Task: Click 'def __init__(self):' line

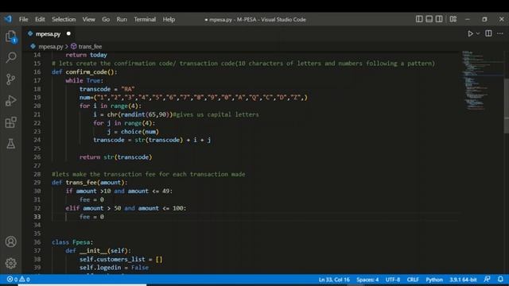Action: 98,251
